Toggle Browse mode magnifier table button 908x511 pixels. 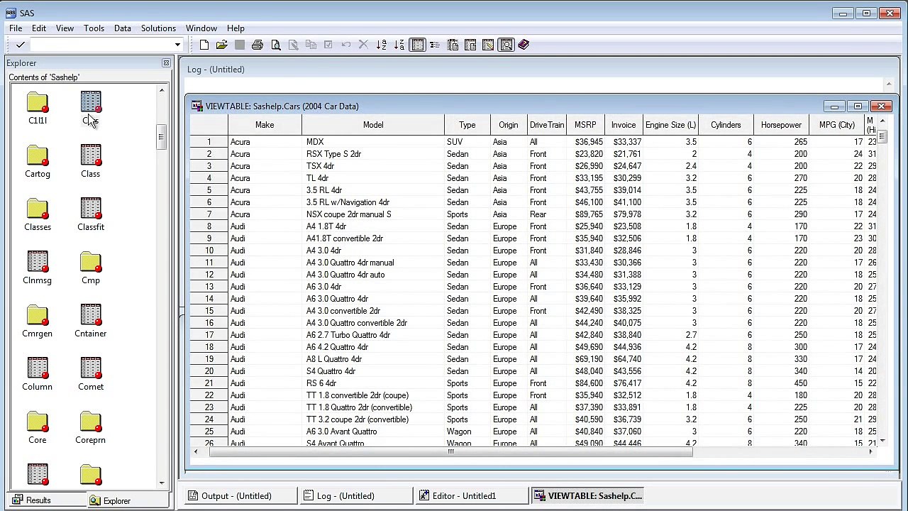pos(506,45)
